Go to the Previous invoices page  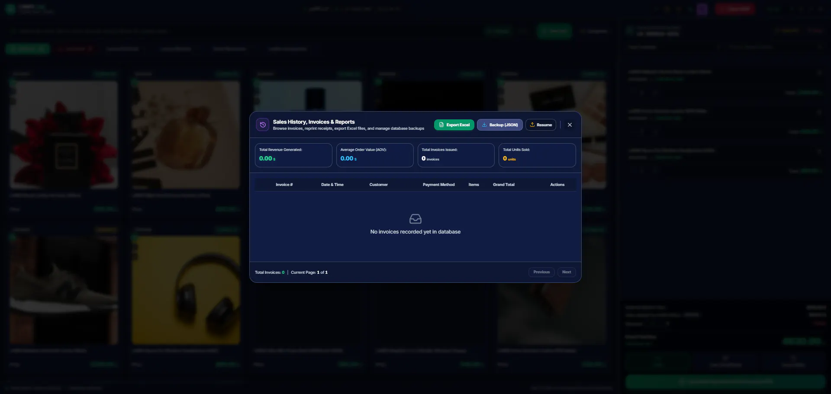coord(541,272)
